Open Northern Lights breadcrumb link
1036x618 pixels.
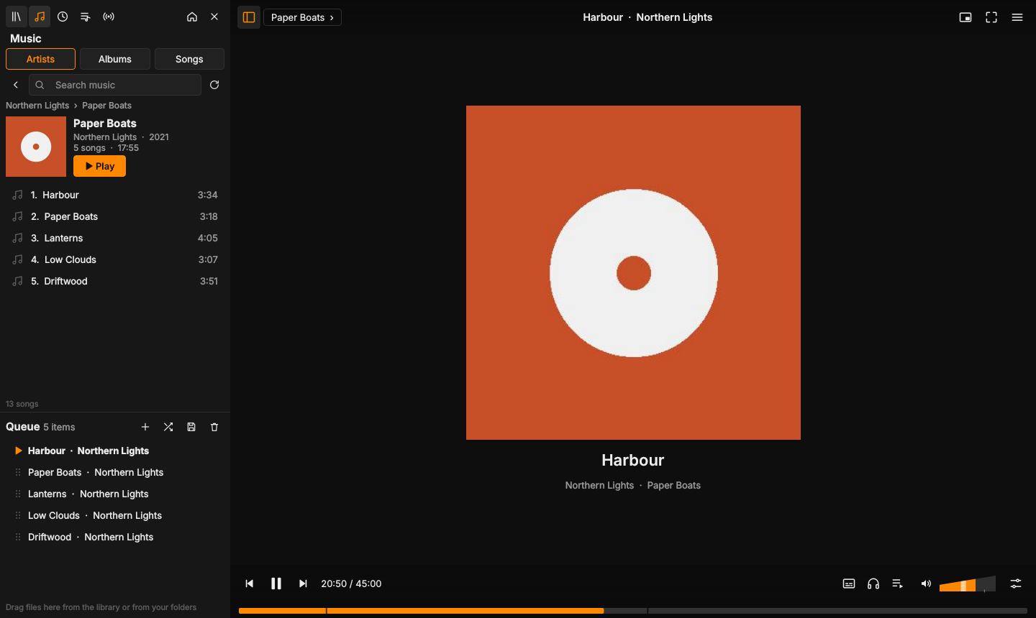coord(37,105)
